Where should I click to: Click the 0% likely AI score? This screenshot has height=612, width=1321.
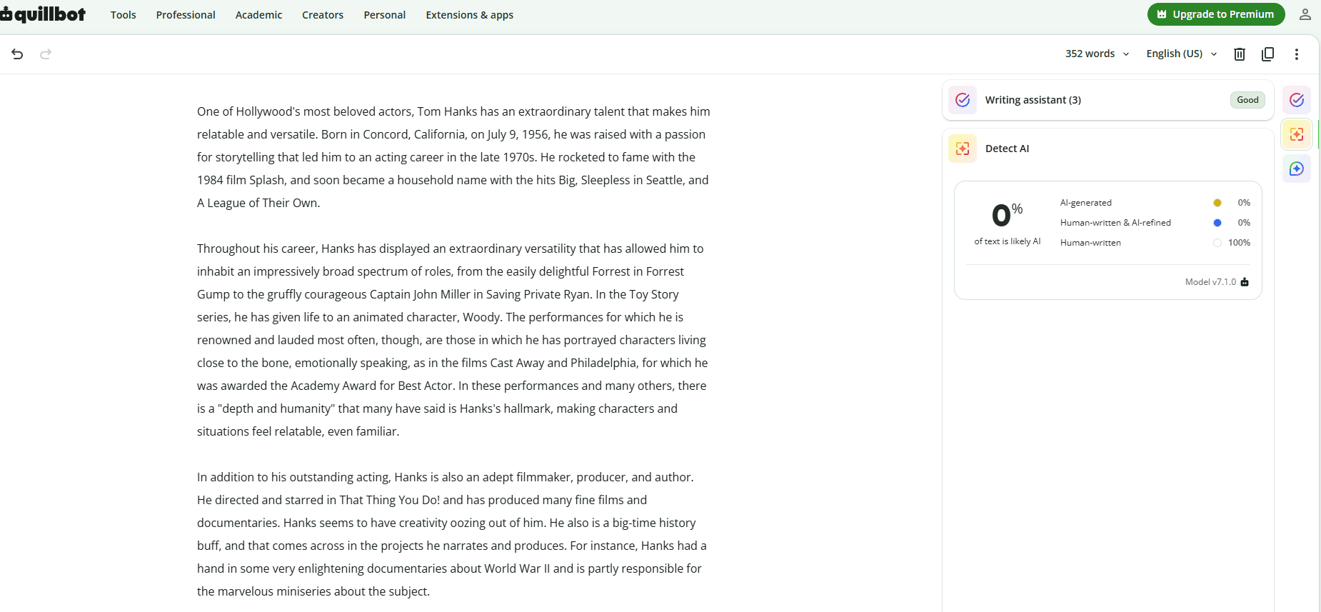tap(1007, 214)
